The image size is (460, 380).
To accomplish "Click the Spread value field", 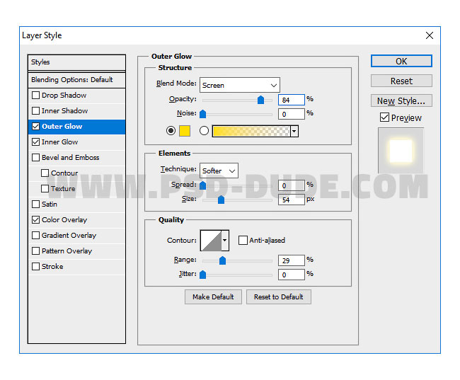I will pyautogui.click(x=292, y=185).
